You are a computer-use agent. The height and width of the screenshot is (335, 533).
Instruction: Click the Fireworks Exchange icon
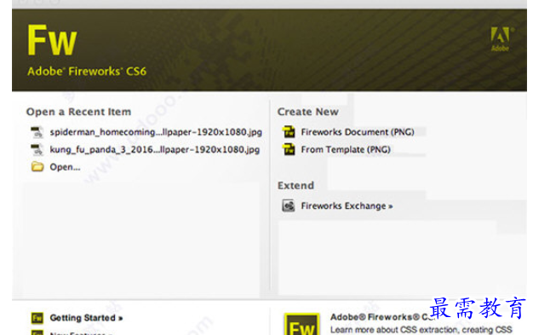289,205
